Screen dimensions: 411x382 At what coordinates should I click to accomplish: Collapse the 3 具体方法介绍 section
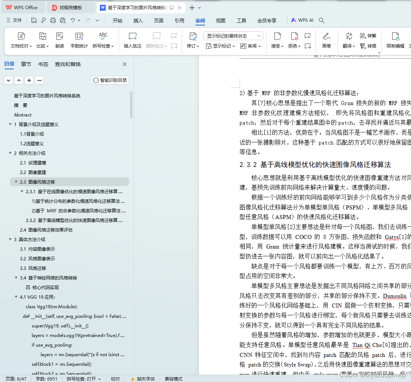pyautogui.click(x=10, y=239)
